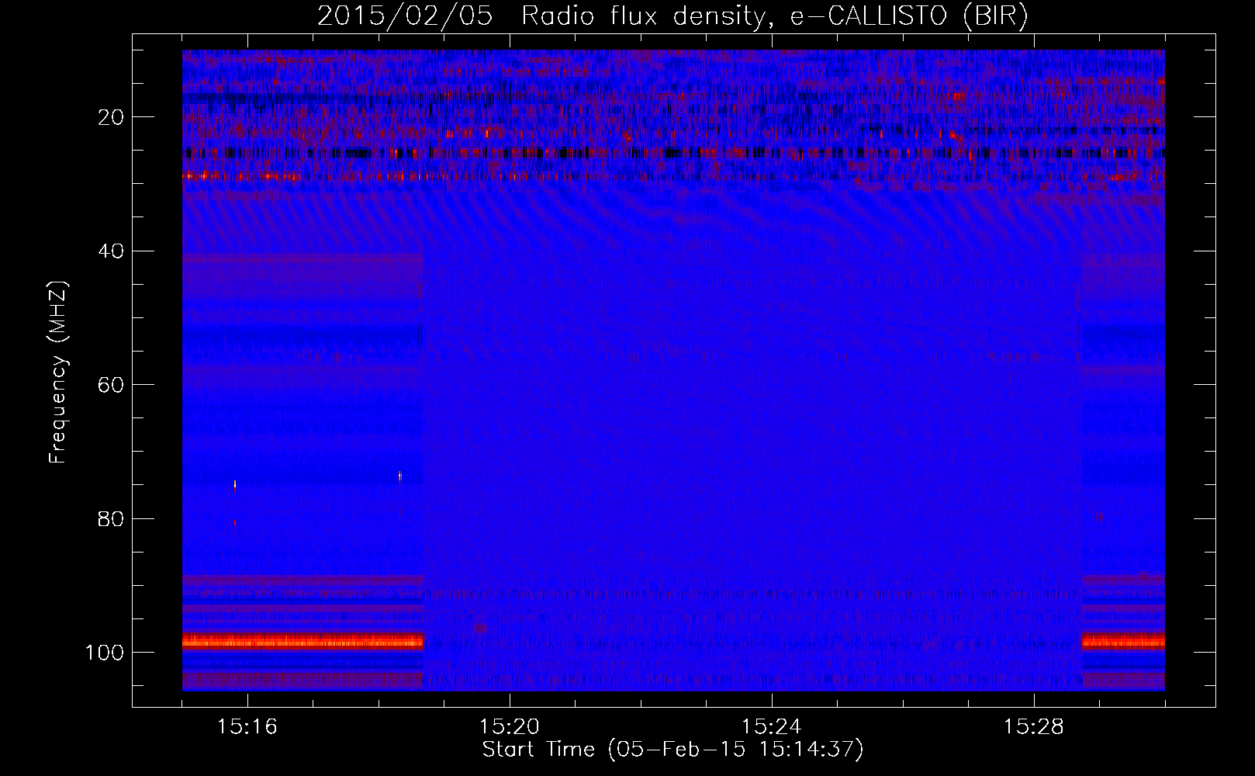Click the 20 frequency tick label

(x=111, y=117)
